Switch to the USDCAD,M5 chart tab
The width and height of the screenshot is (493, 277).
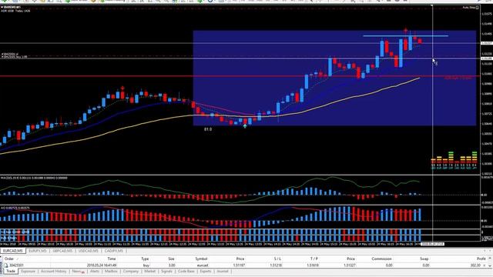(88, 251)
